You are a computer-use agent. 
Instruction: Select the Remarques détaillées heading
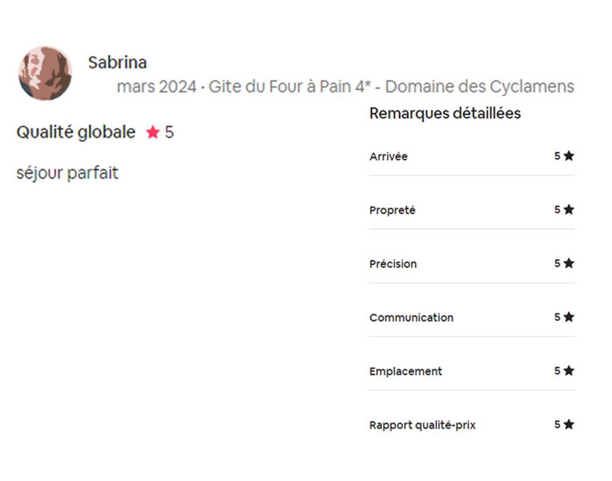tap(445, 113)
